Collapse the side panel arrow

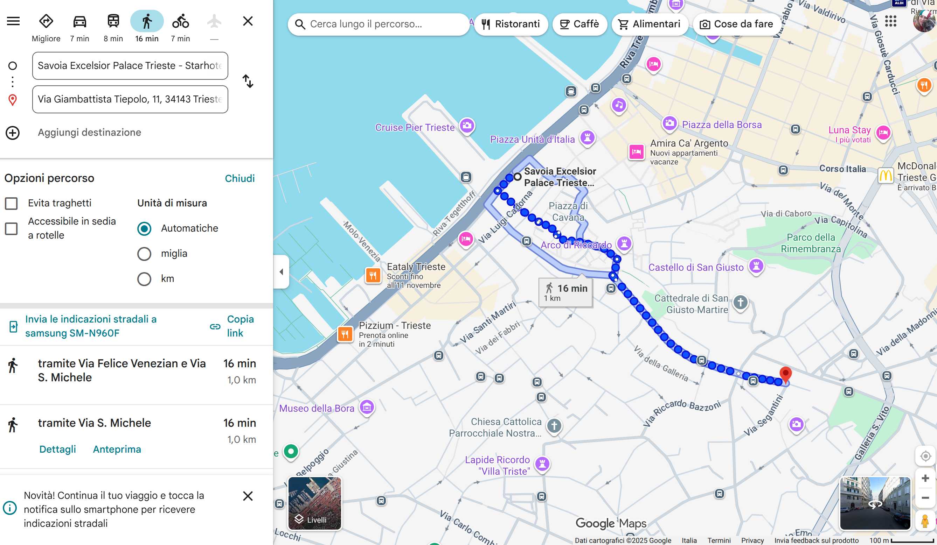pos(282,271)
